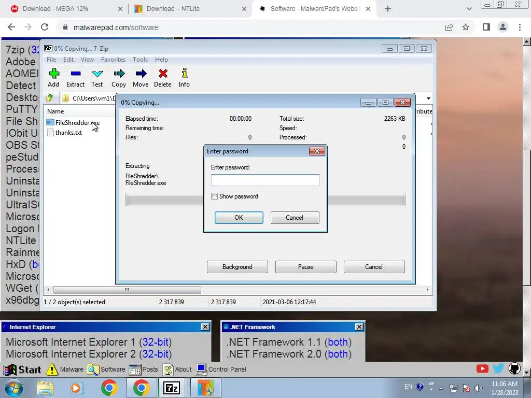531x398 pixels.
Task: Open the Favorites menu
Action: [x=113, y=59]
